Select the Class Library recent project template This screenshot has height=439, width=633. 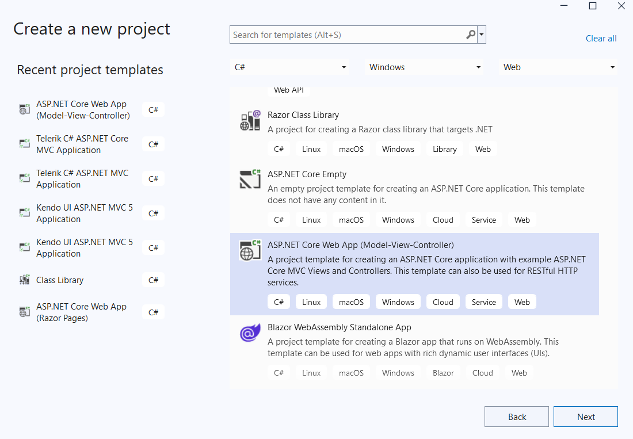(59, 280)
